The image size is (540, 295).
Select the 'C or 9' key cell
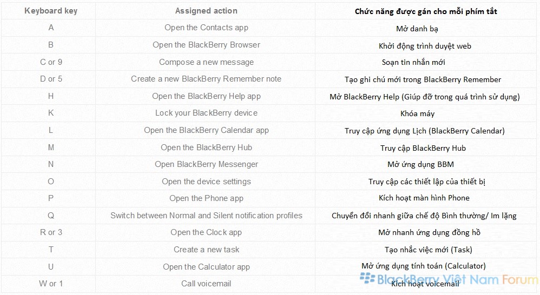click(x=51, y=62)
